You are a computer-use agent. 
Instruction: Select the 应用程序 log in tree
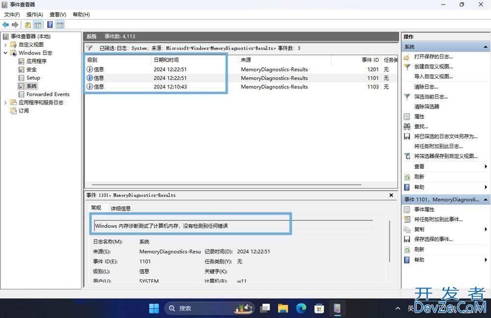36,61
